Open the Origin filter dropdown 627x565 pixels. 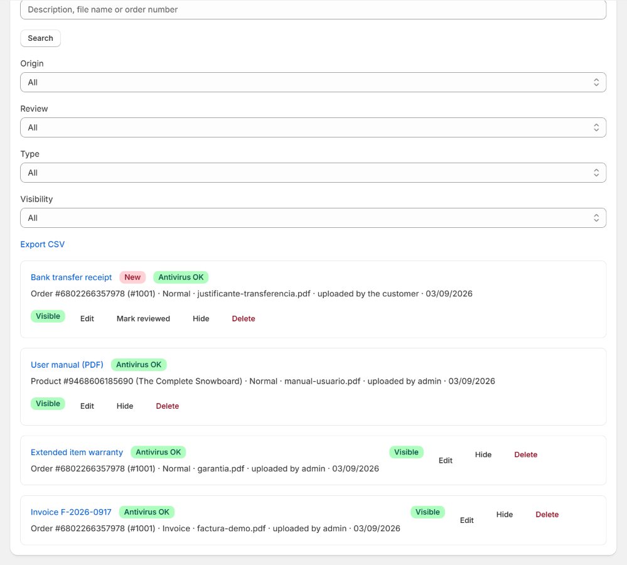pos(313,82)
